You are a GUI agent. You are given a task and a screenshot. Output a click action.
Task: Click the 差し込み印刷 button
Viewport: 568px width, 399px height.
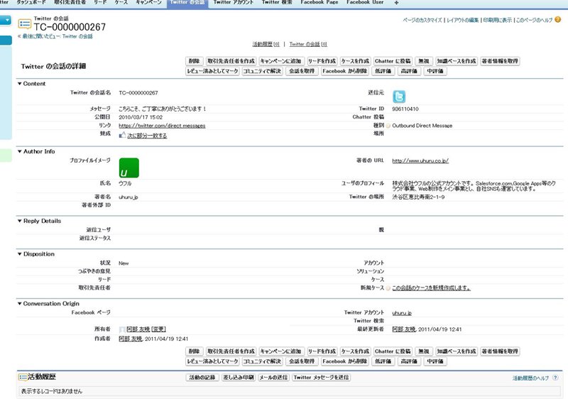point(238,378)
